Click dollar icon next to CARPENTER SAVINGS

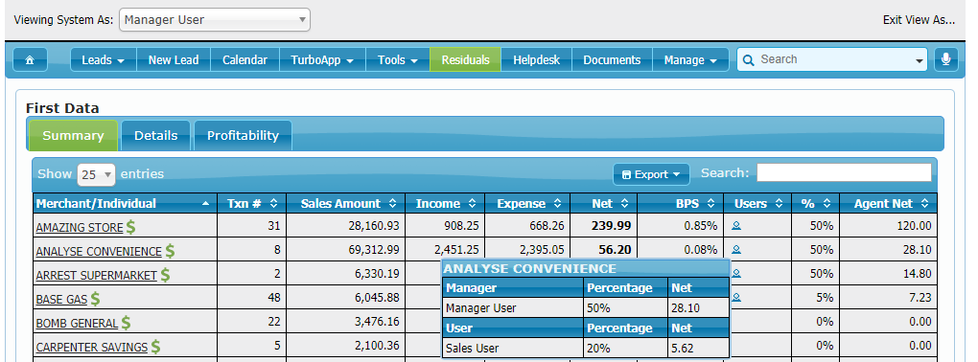pos(156,347)
